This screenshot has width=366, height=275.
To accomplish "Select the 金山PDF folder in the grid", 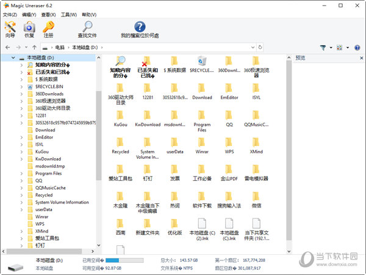I will pos(229,173).
